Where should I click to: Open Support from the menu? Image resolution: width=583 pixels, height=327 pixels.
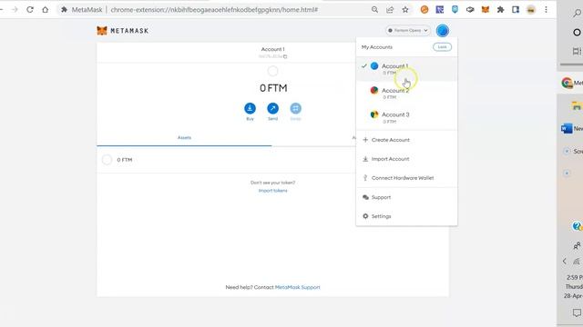407,197
